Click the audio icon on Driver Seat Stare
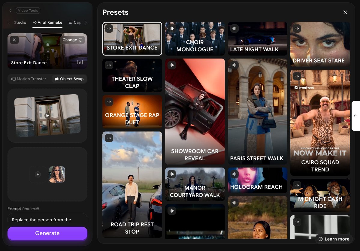This screenshot has height=251, width=360. coord(297,29)
